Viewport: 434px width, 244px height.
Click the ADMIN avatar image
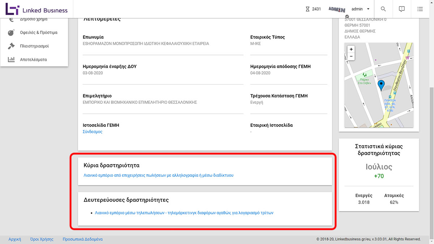(x=337, y=9)
